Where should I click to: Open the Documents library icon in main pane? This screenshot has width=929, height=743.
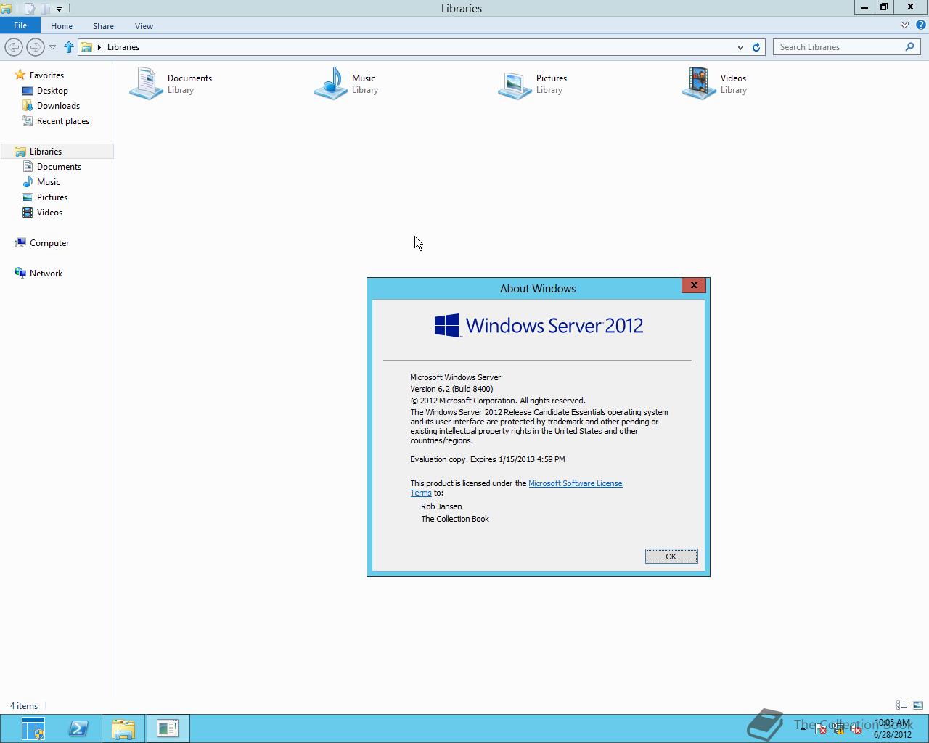coord(145,83)
